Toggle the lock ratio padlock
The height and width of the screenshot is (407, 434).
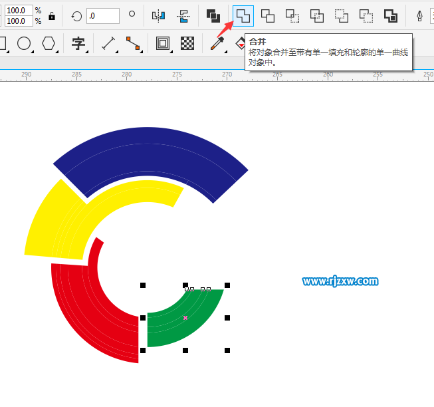pos(52,16)
